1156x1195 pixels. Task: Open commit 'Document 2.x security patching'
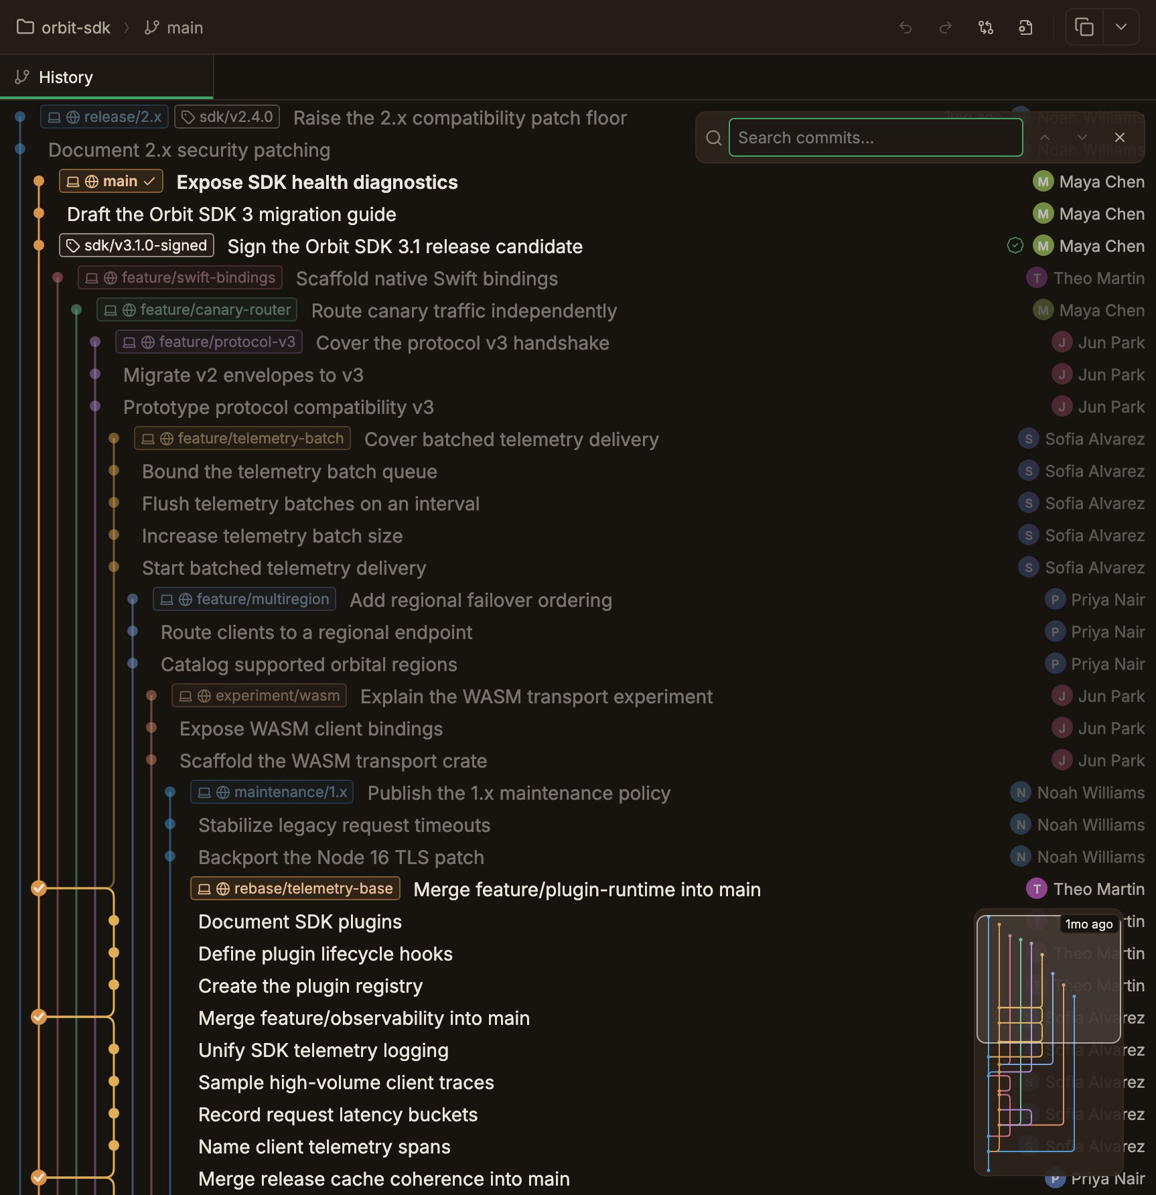(x=190, y=150)
